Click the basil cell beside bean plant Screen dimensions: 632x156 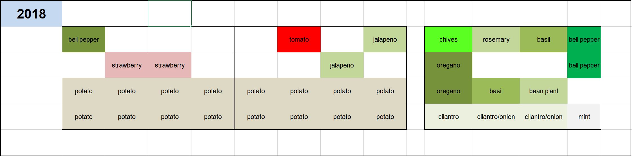[x=496, y=91]
